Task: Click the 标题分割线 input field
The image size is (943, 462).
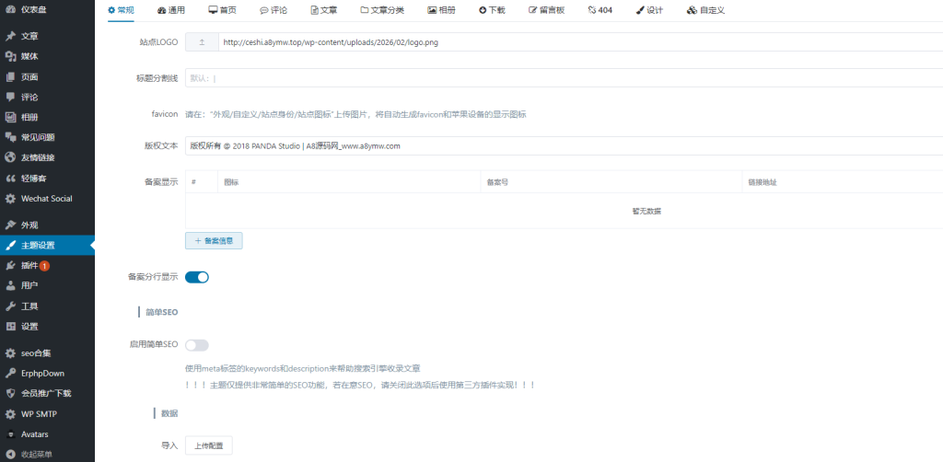Action: [565, 78]
